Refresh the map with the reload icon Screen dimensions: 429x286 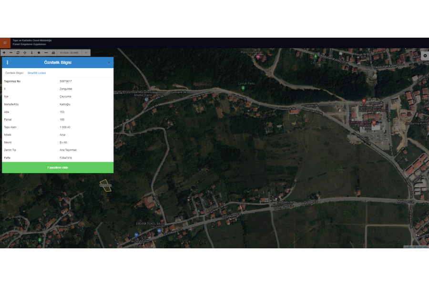pyautogui.click(x=18, y=52)
